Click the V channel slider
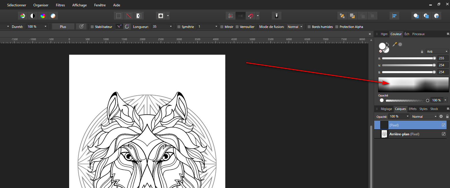The width and height of the screenshot is (450, 188). (409, 65)
